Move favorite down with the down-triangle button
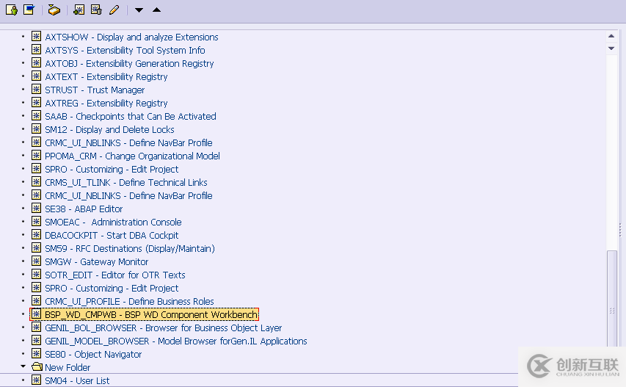 pos(139,10)
